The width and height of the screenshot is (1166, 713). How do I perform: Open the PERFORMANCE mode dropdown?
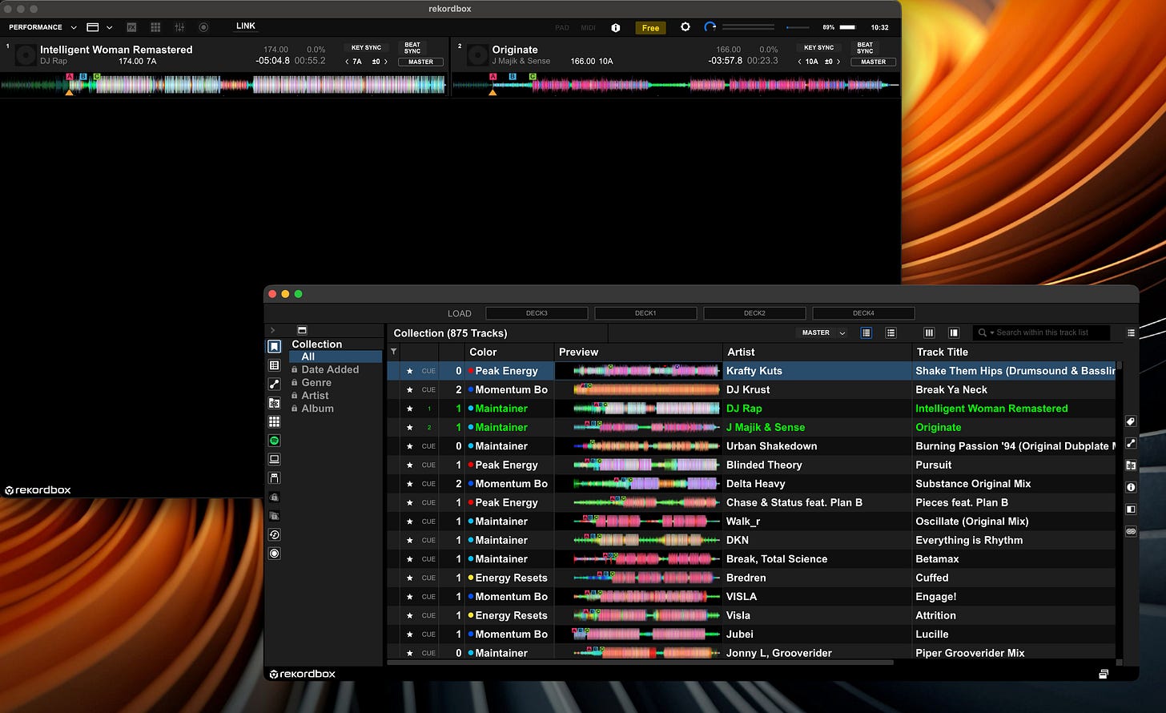42,27
